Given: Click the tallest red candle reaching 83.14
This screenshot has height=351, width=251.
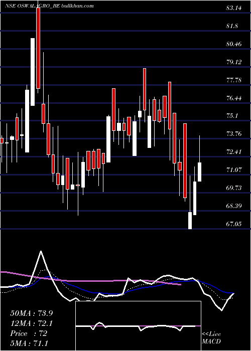Looking at the screenshot, I should click(x=38, y=48).
